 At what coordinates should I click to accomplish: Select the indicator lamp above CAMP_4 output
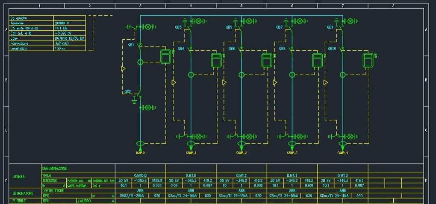351,136
